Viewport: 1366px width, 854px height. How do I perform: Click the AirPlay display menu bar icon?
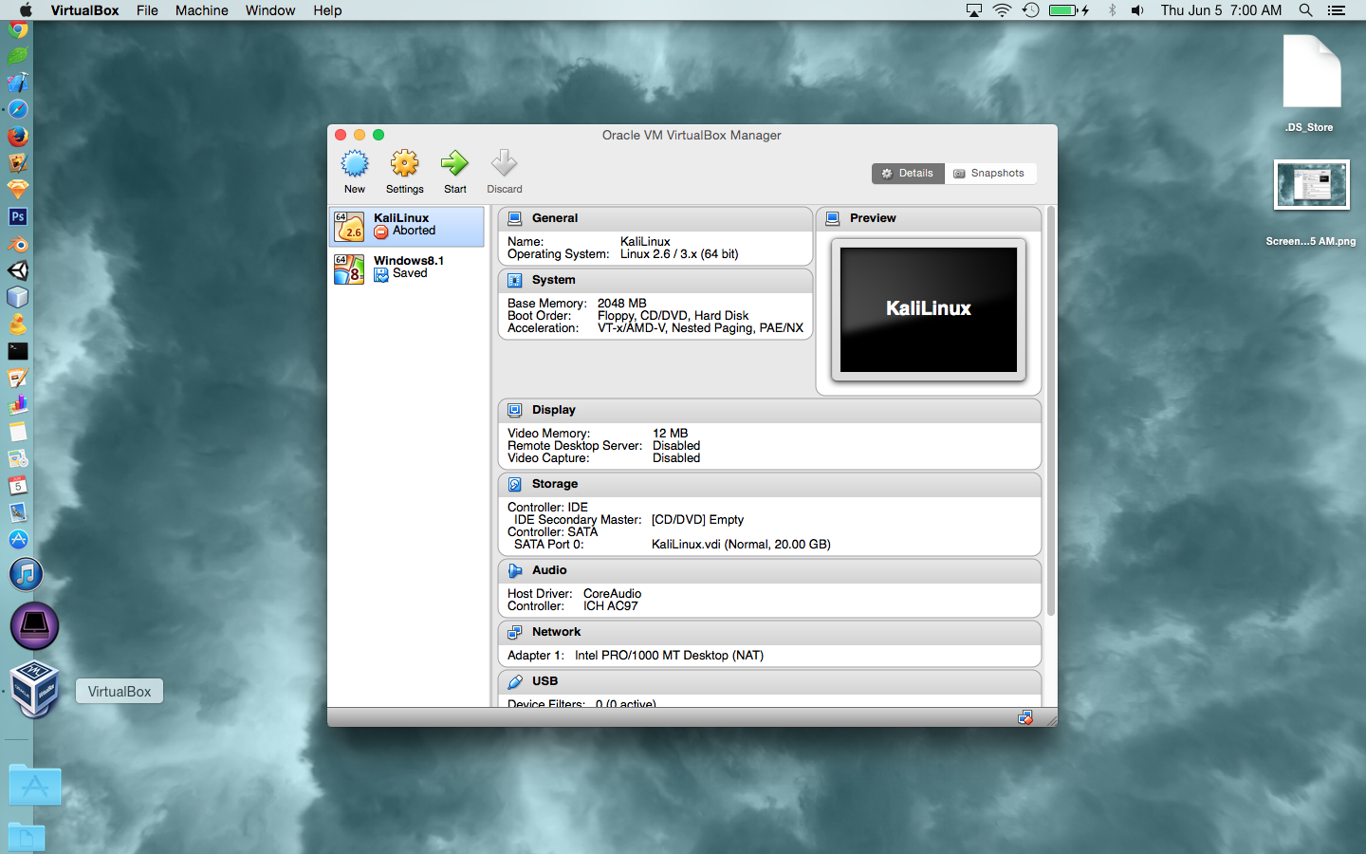tap(974, 10)
